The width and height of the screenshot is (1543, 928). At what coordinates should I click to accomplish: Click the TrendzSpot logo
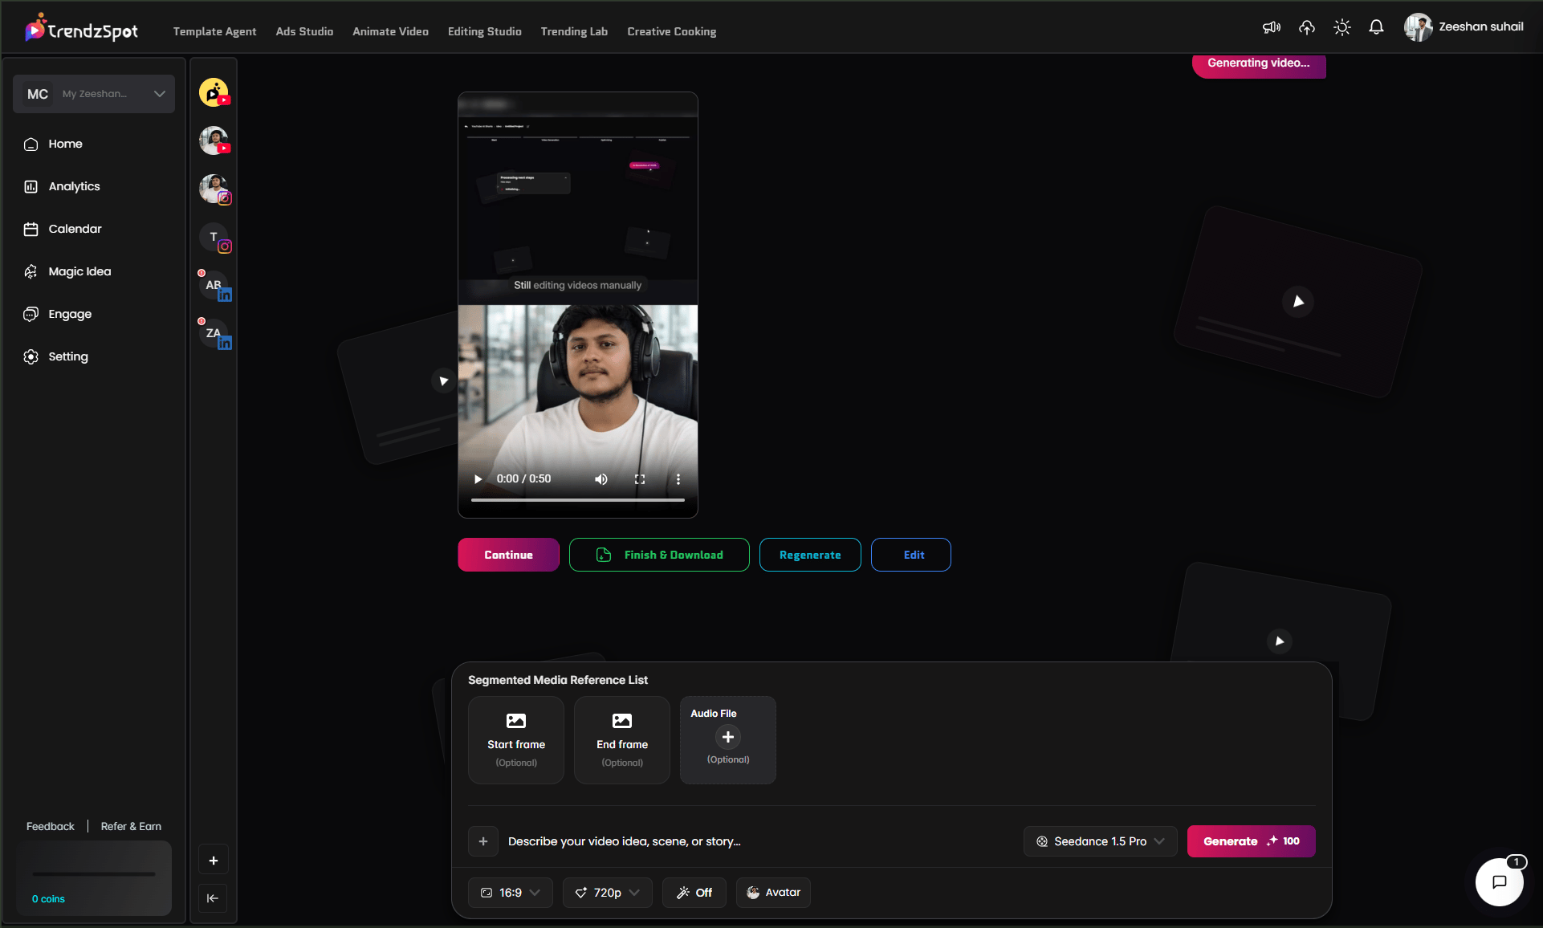tap(81, 29)
